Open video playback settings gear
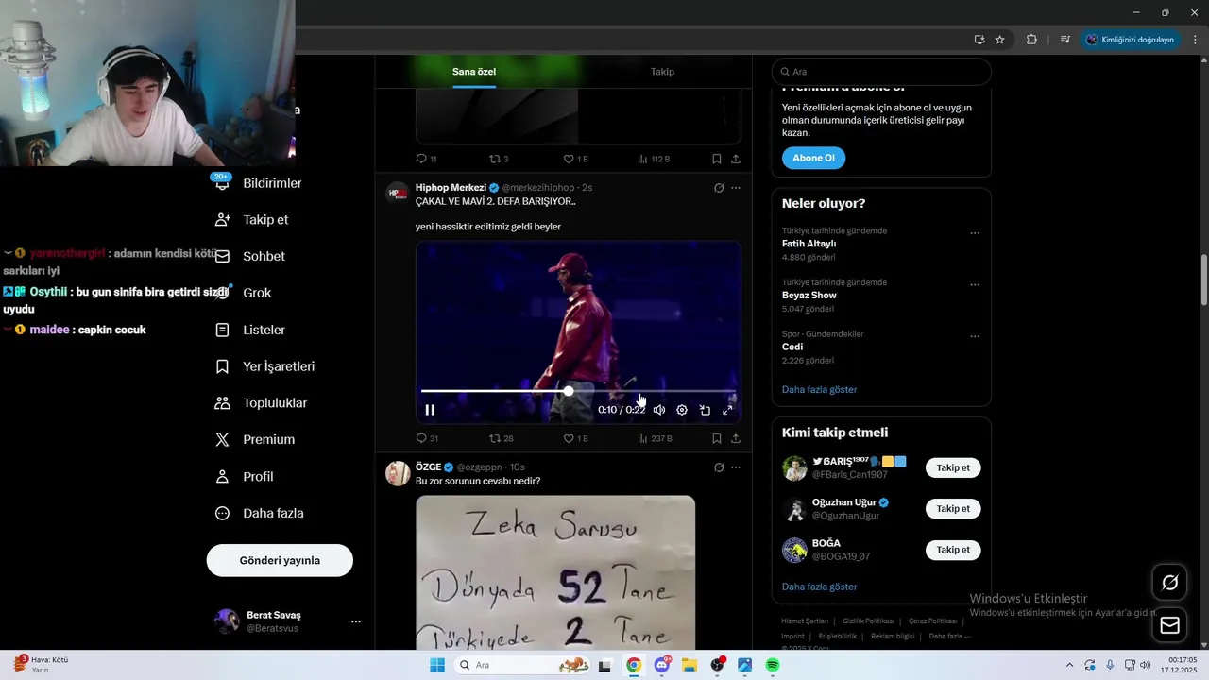This screenshot has width=1209, height=680. (682, 410)
